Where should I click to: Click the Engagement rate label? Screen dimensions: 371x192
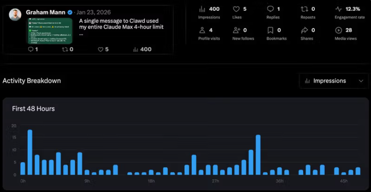tap(350, 17)
